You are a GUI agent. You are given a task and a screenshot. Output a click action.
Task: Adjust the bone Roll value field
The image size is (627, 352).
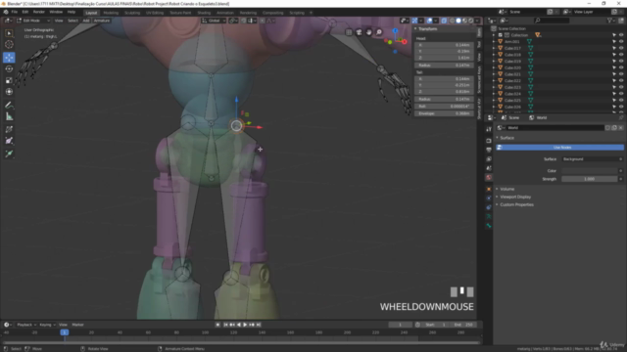(444, 107)
